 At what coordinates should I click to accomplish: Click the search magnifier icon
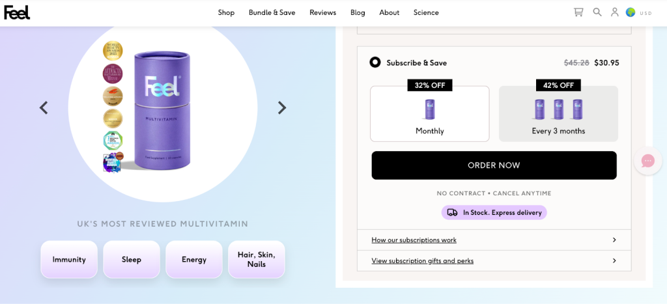click(597, 12)
